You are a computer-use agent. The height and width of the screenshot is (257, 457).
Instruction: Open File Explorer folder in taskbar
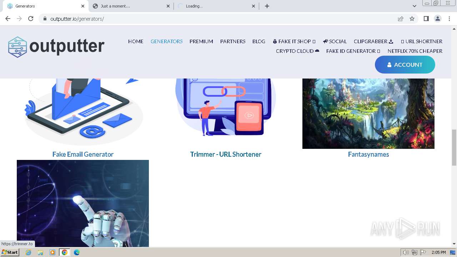pyautogui.click(x=40, y=252)
